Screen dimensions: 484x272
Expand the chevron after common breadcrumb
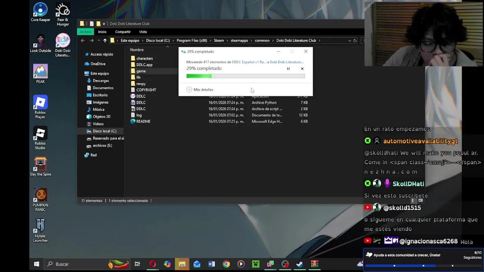click(x=273, y=40)
